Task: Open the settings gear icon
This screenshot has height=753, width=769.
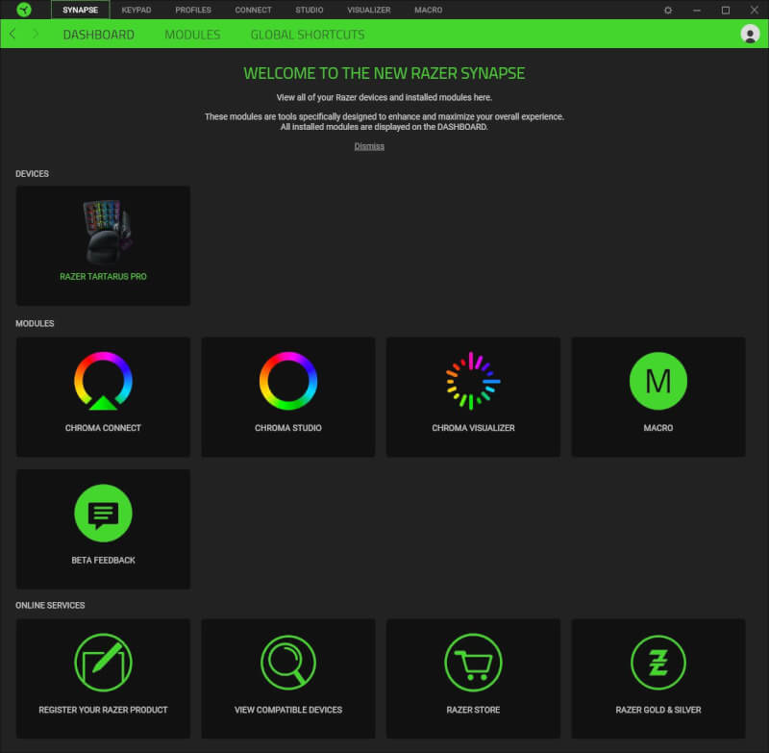Action: tap(667, 10)
